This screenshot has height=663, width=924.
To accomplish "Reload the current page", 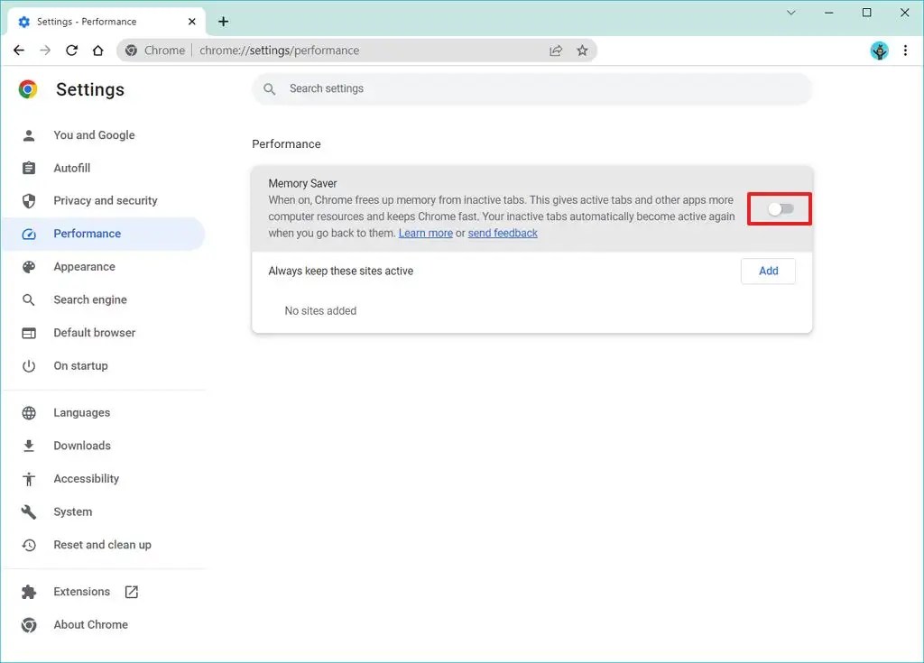I will 71,51.
